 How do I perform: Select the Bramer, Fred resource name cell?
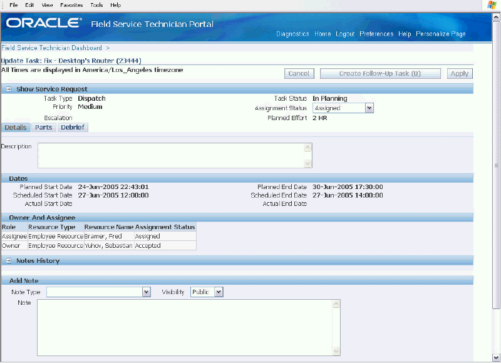pos(109,236)
